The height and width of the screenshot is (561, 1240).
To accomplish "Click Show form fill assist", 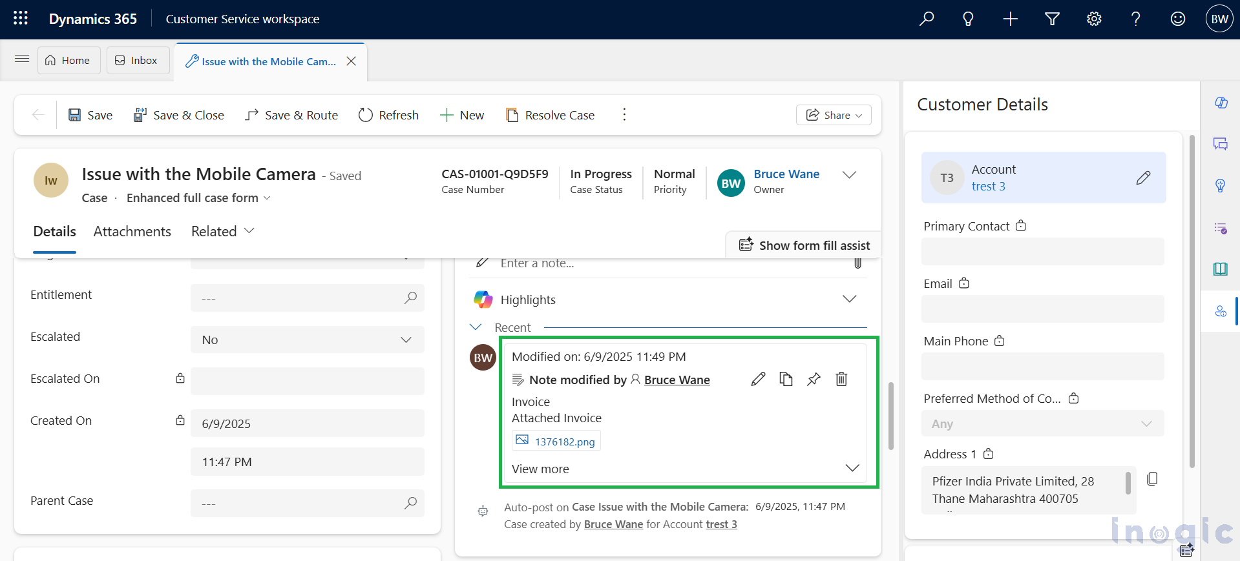I will (x=804, y=245).
